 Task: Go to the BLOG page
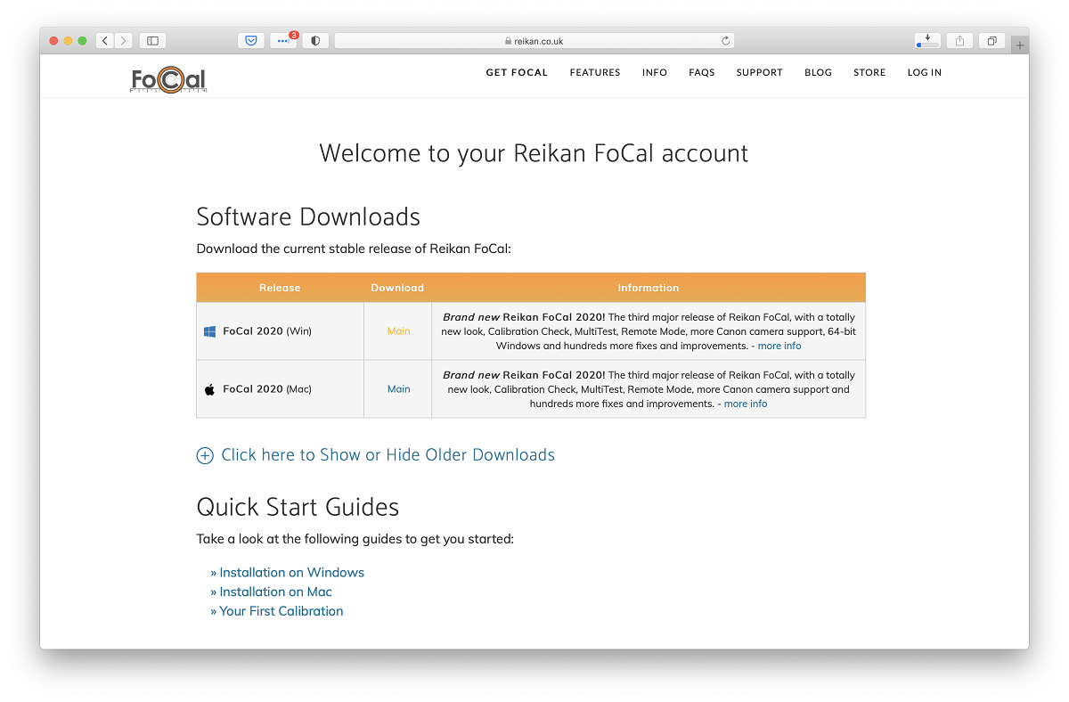(x=818, y=73)
